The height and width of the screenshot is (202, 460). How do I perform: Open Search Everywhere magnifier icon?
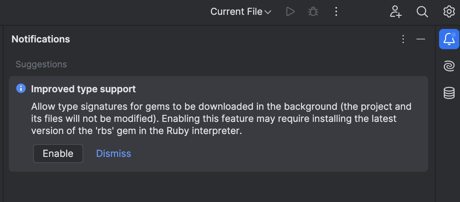422,12
